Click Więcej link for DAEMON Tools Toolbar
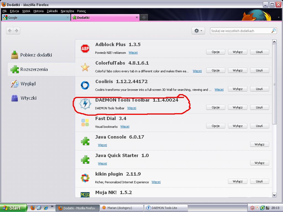Image resolution: width=283 pixels, height=212 pixels. (x=132, y=108)
